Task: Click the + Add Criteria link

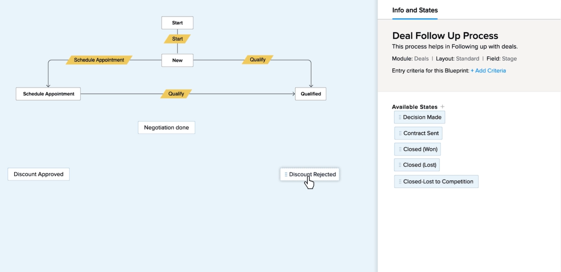Action: tap(488, 71)
